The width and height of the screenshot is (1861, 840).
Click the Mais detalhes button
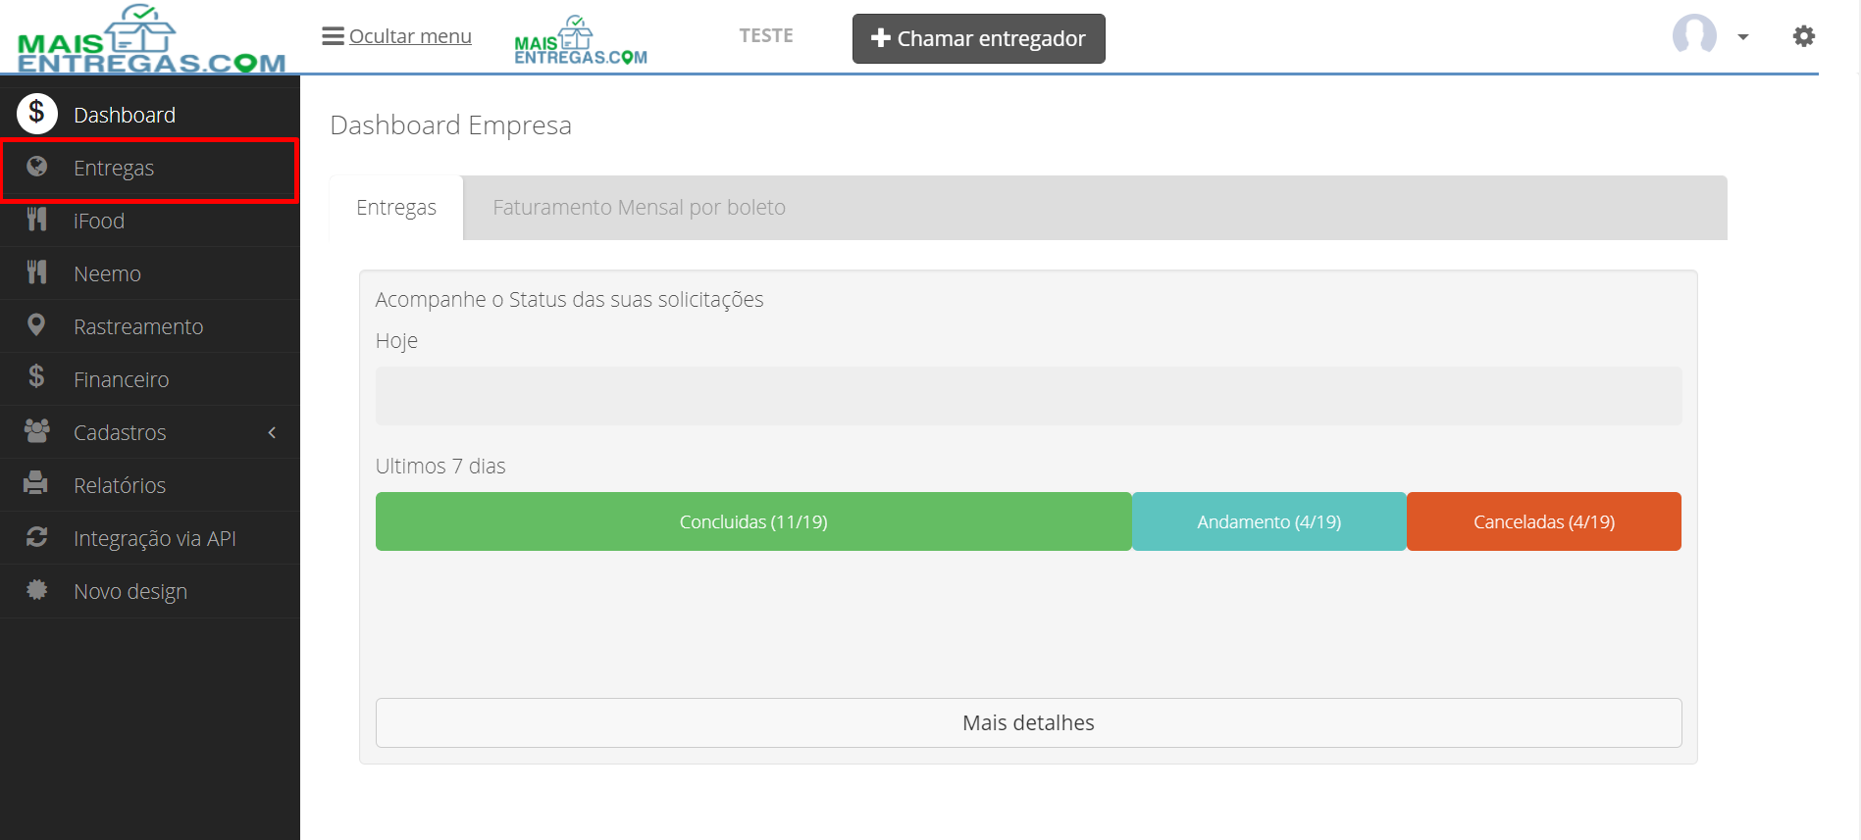[1028, 722]
